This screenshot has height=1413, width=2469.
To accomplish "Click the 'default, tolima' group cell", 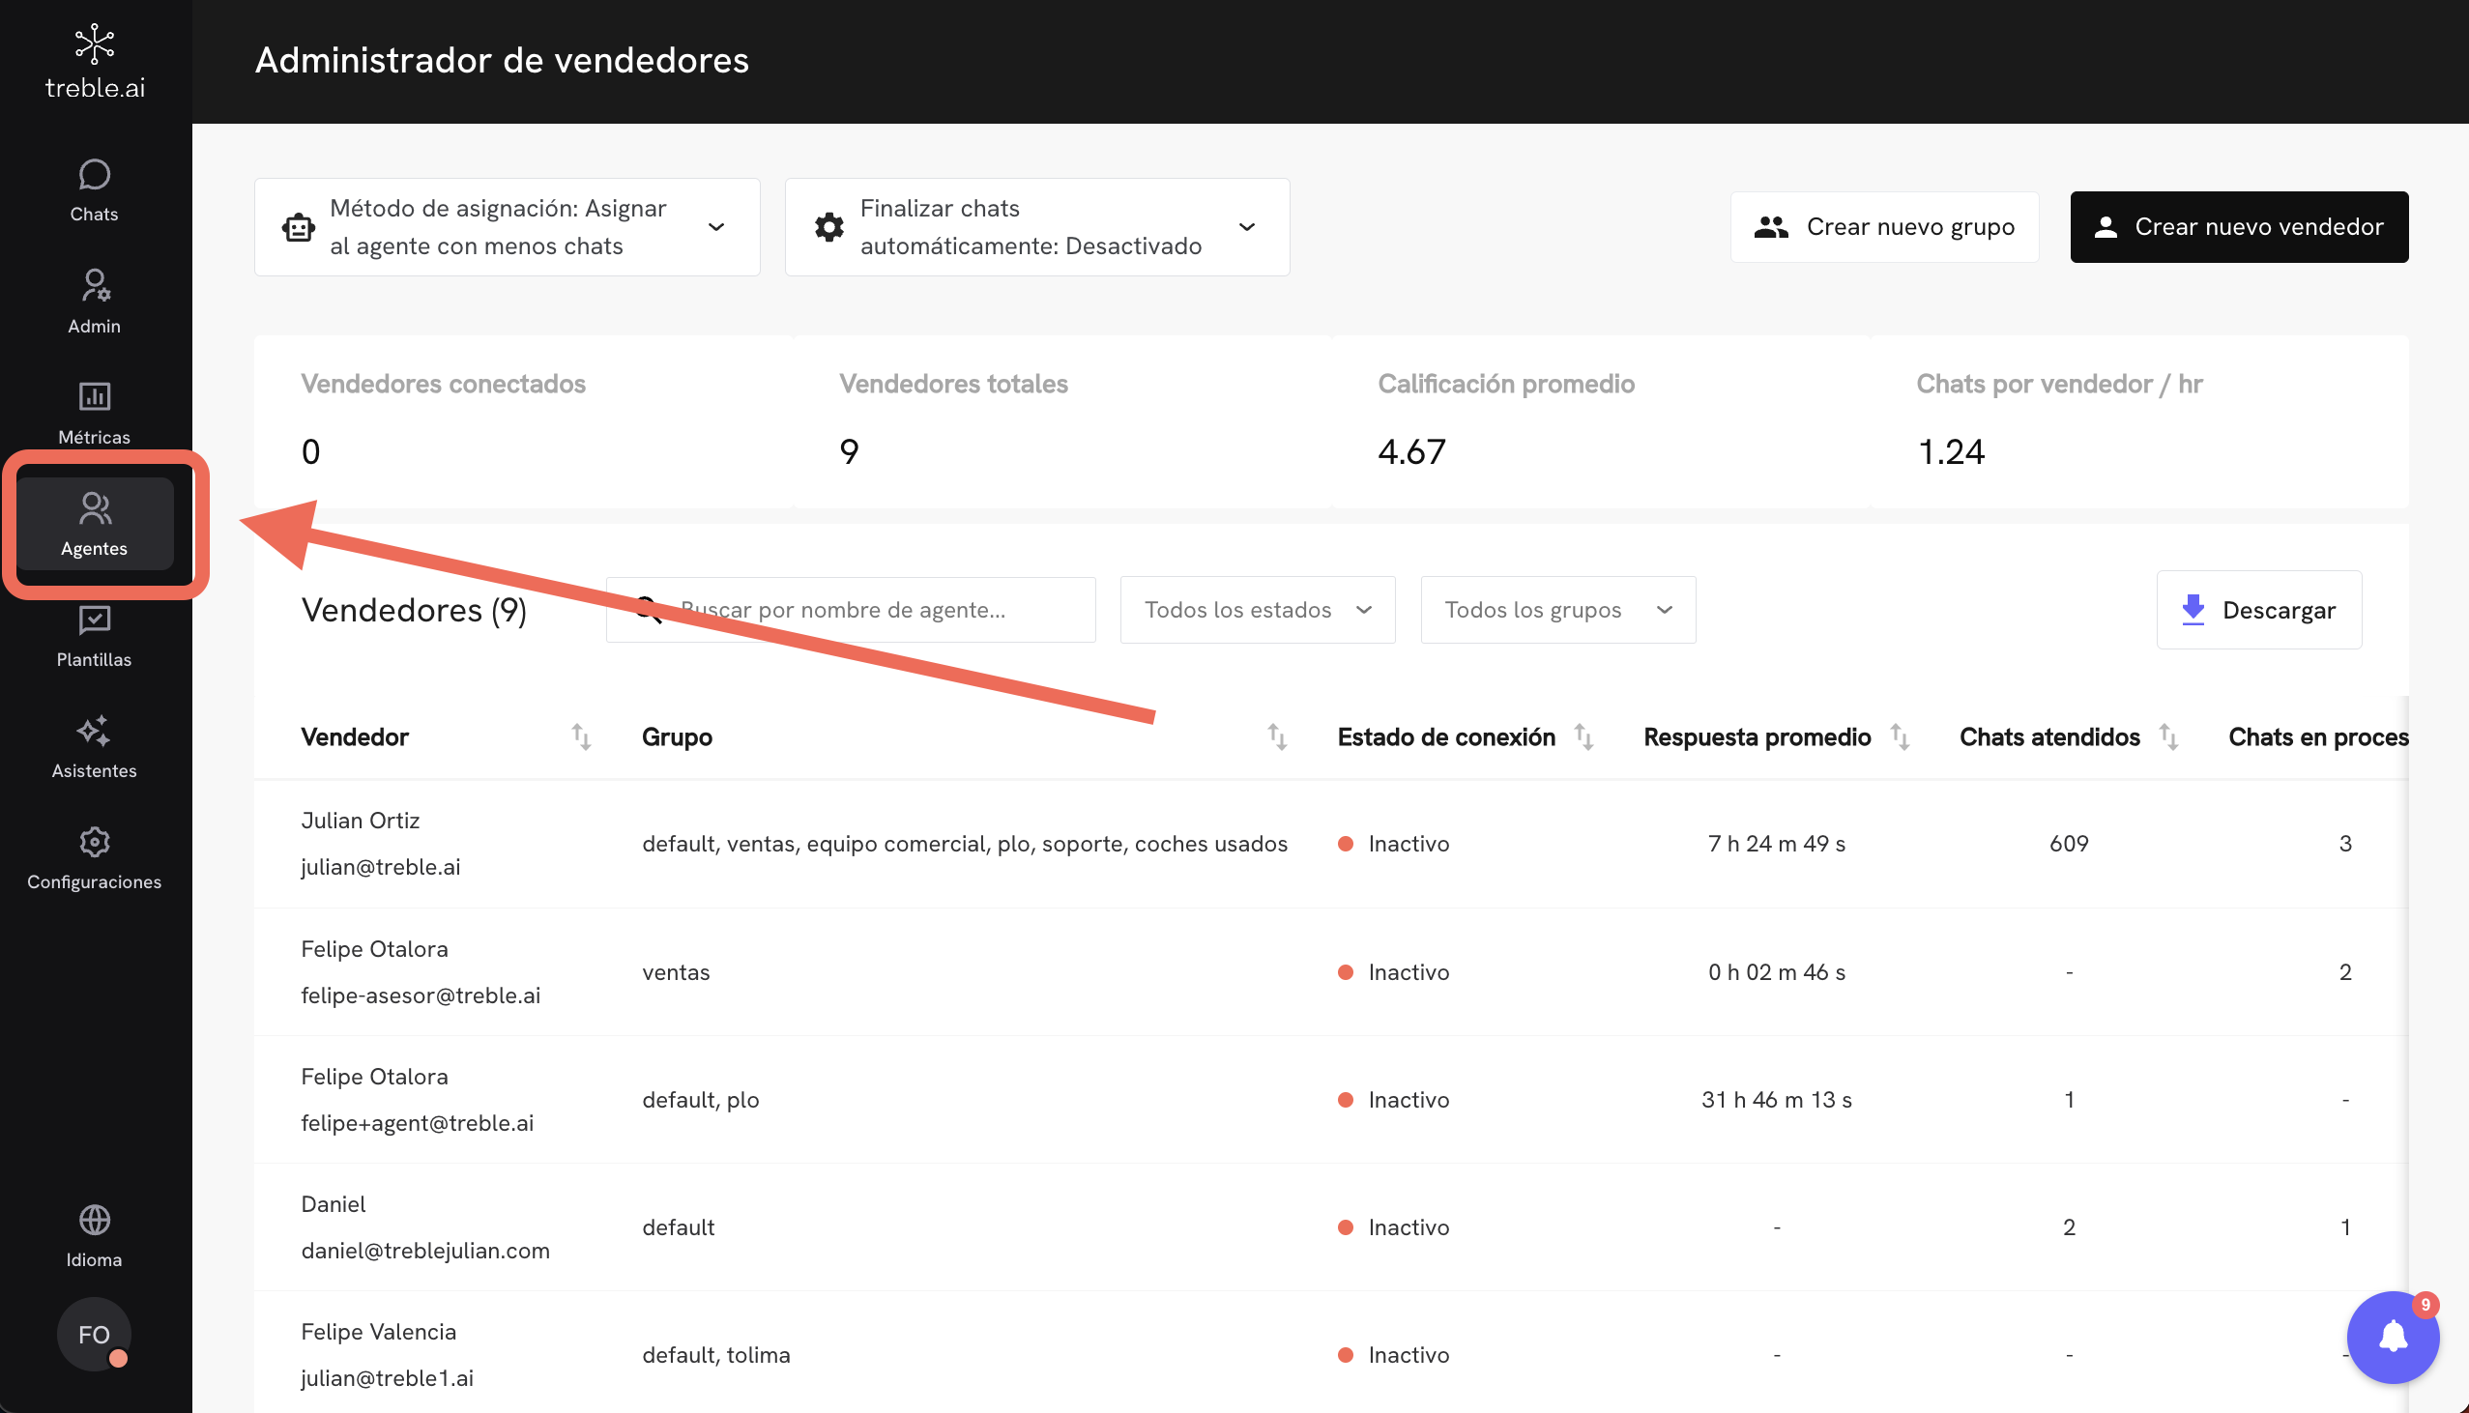I will [x=716, y=1355].
